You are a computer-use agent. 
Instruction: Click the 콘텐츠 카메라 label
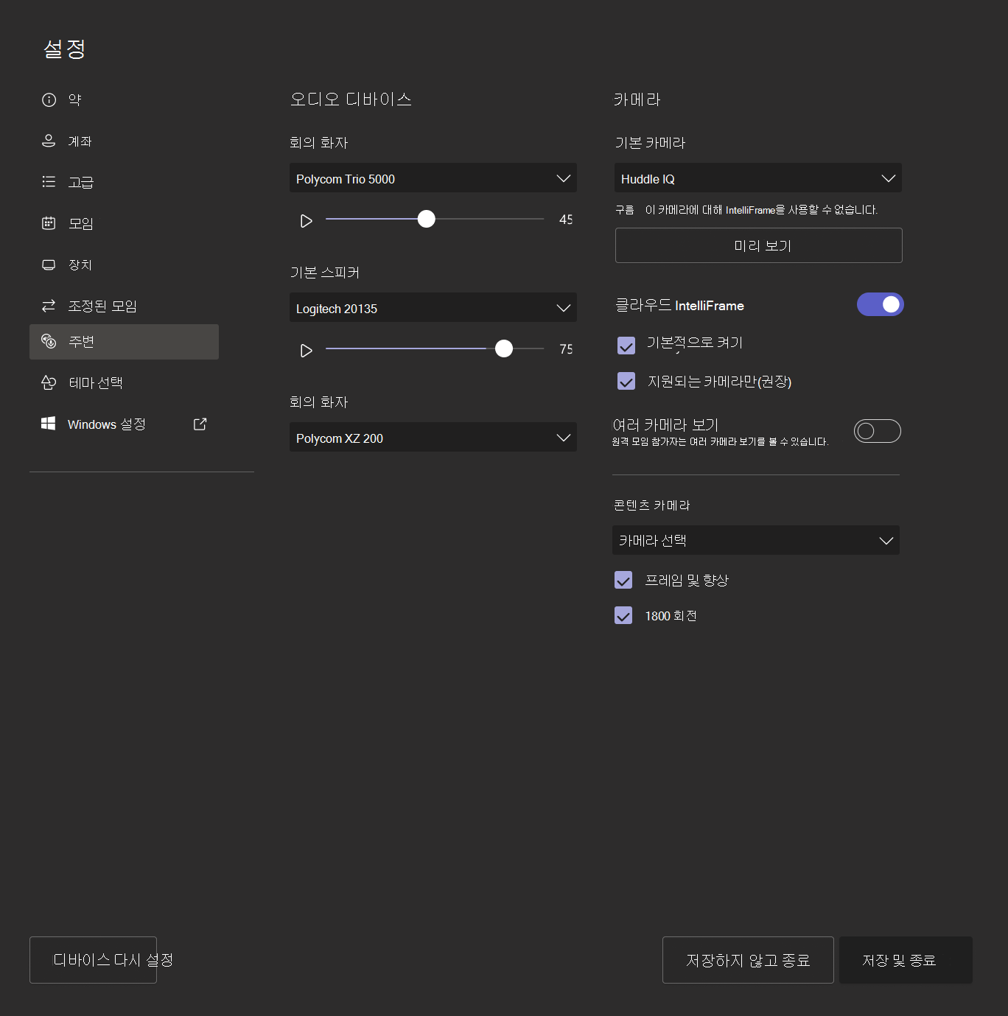pos(651,505)
